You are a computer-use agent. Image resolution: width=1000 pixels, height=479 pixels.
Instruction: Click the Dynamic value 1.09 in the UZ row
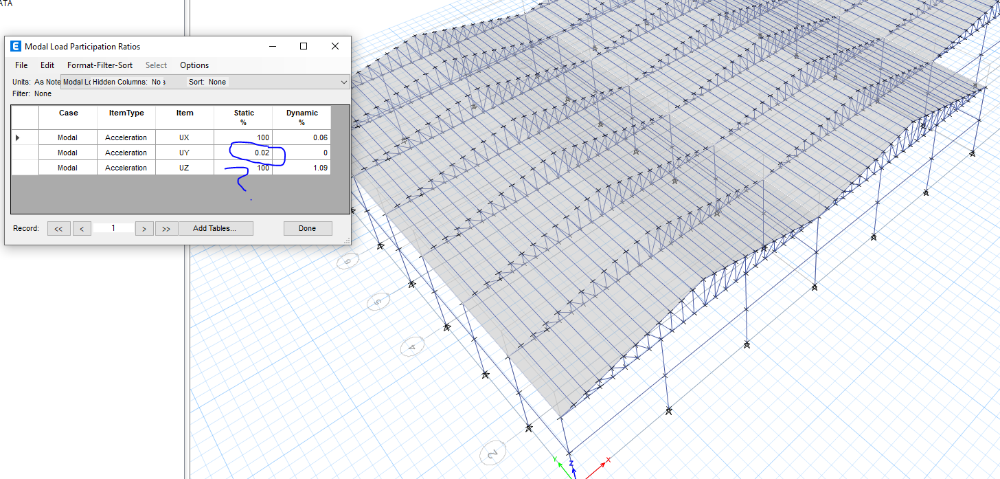point(302,168)
